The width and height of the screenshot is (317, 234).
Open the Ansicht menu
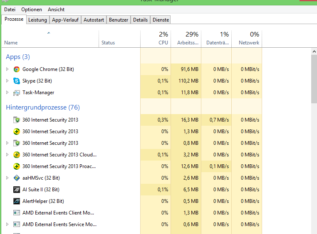pos(56,10)
